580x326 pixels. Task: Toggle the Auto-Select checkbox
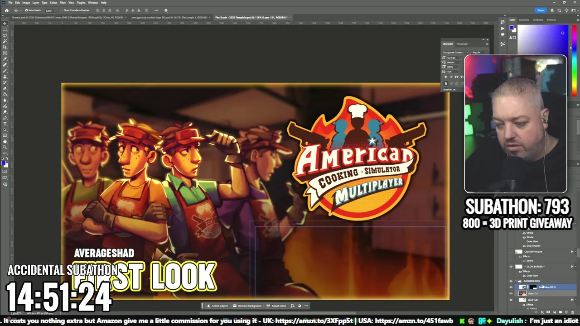(x=26, y=10)
